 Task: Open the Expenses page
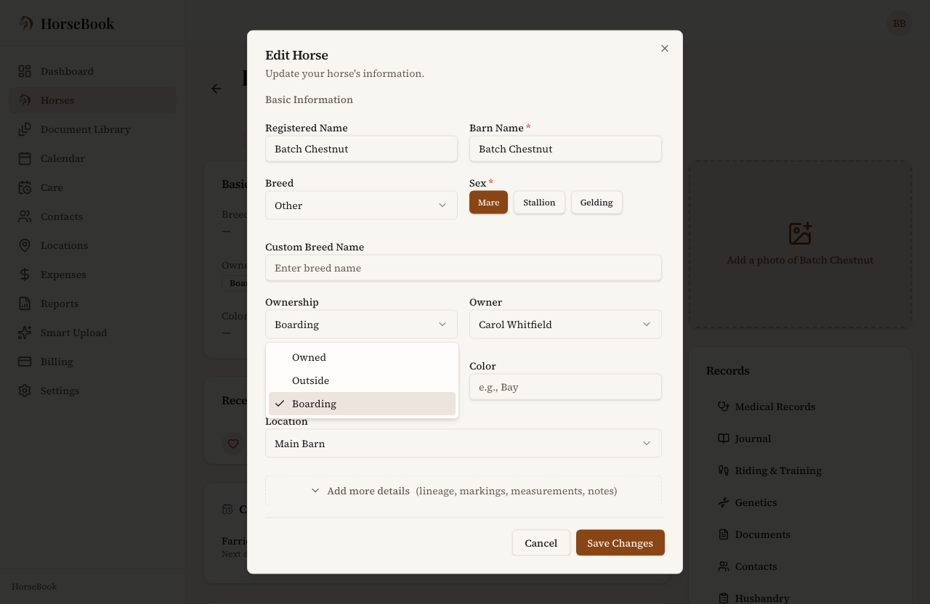[x=92, y=274]
